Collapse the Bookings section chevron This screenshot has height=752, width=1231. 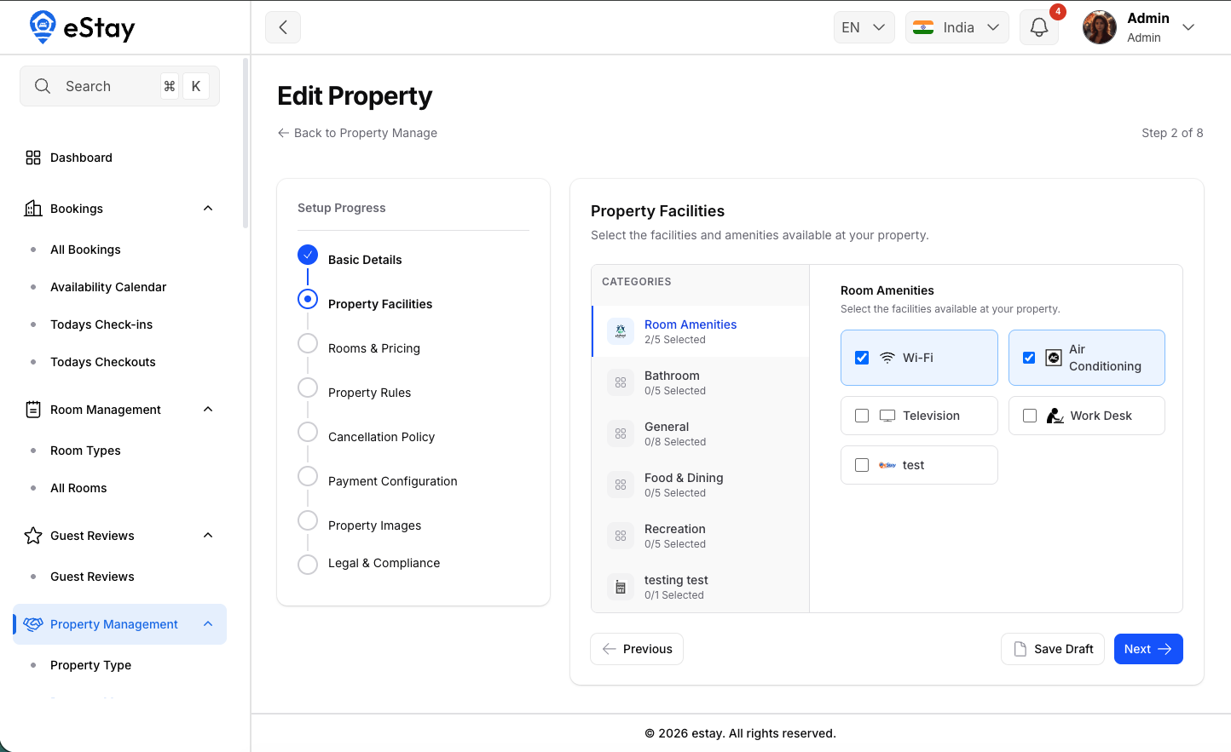(208, 209)
